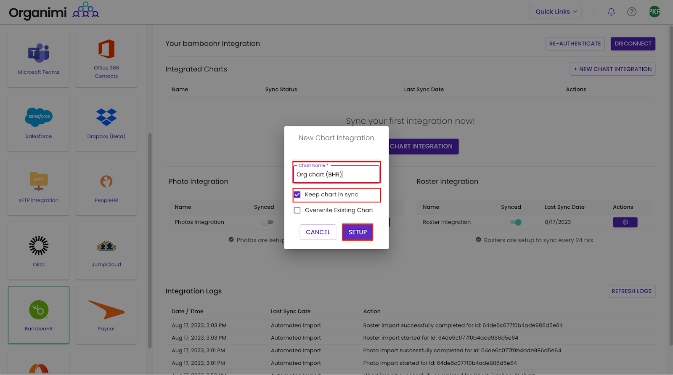The width and height of the screenshot is (673, 375).
Task: Click the Action column header in logs
Action: point(372,311)
